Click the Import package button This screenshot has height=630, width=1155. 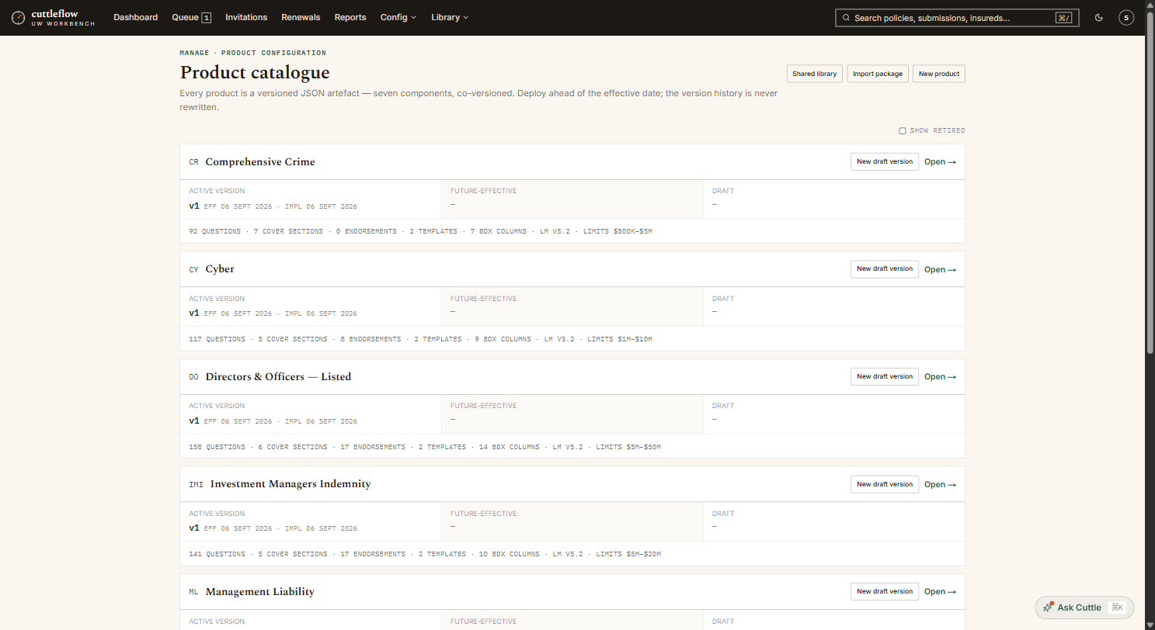(878, 74)
